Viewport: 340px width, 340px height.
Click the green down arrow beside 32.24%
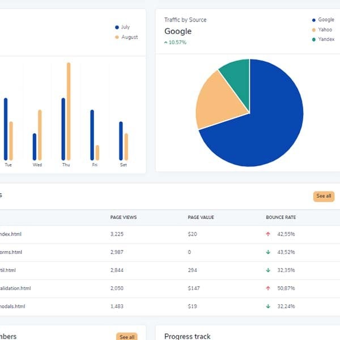(268, 306)
